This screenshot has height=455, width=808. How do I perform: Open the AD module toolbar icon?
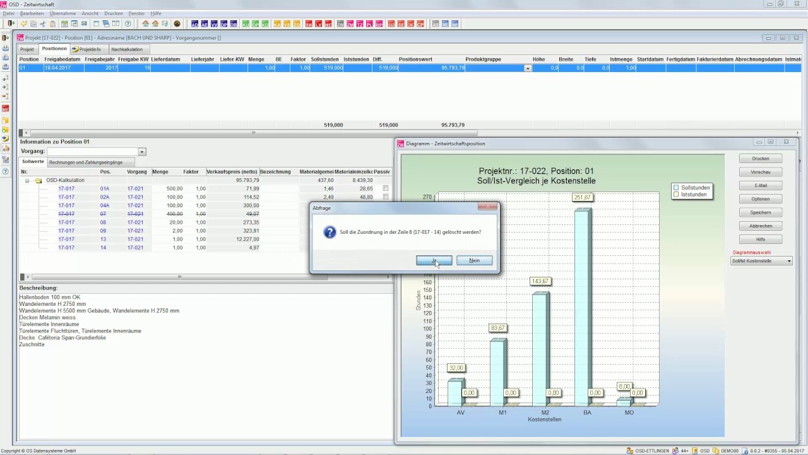(194, 24)
